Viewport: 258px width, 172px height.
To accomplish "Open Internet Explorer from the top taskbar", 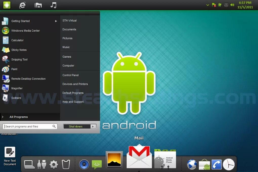I will (22, 5).
